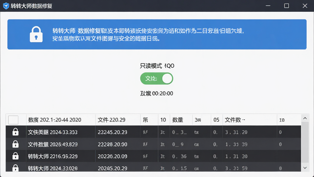Click the 只读模式 label text
314x177 pixels.
pos(151,66)
